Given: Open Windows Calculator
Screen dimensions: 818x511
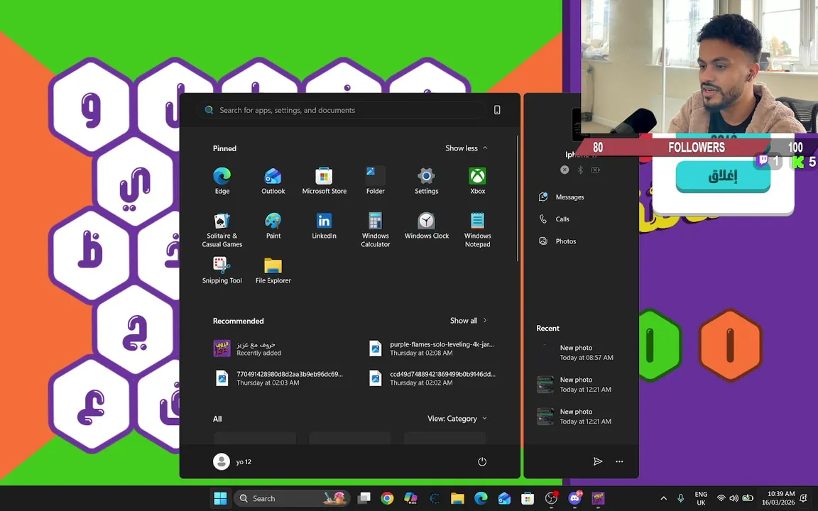Looking at the screenshot, I should [375, 229].
